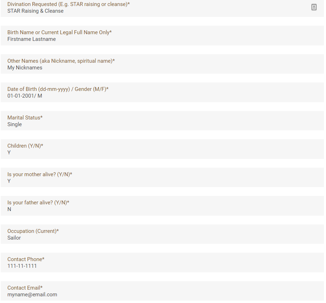The image size is (326, 303).
Task: Click the 'Is your father alive?' field
Action: (162, 206)
